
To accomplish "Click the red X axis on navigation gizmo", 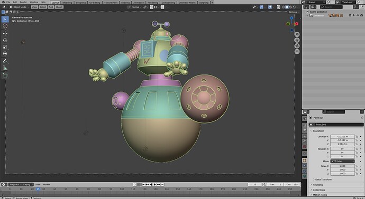I will tap(296, 24).
